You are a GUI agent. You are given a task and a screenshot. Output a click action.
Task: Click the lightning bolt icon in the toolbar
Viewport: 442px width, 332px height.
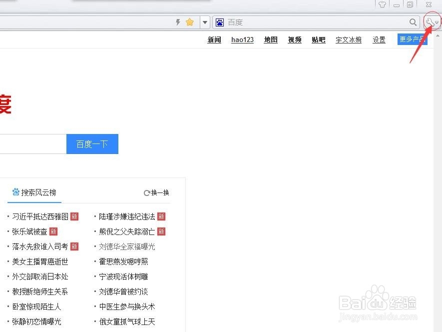(x=178, y=22)
